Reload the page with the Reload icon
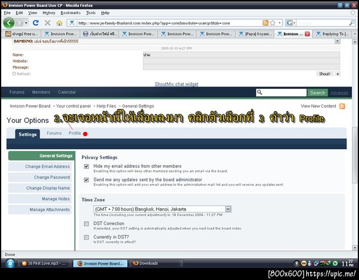 pos(35,23)
